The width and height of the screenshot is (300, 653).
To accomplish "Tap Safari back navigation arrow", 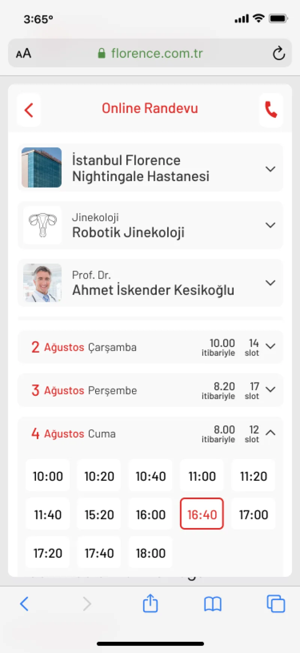I will tap(24, 604).
